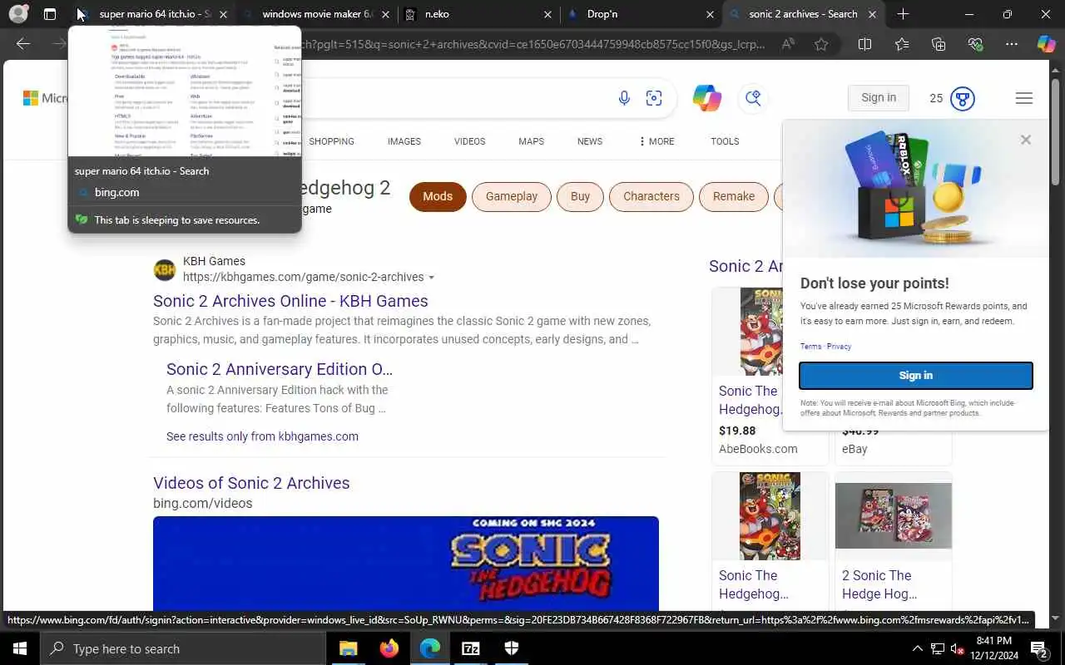The width and height of the screenshot is (1065, 665).
Task: See results only from kbhgames.com
Action: [x=262, y=436]
